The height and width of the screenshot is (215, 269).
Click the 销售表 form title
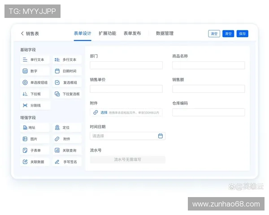(x=32, y=34)
